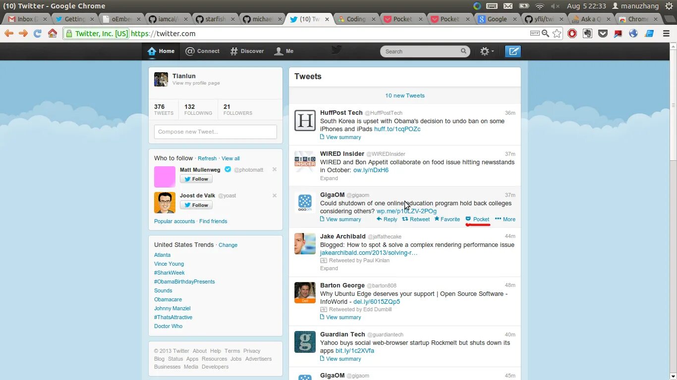
Task: Switch to the Google tab
Action: 497,19
